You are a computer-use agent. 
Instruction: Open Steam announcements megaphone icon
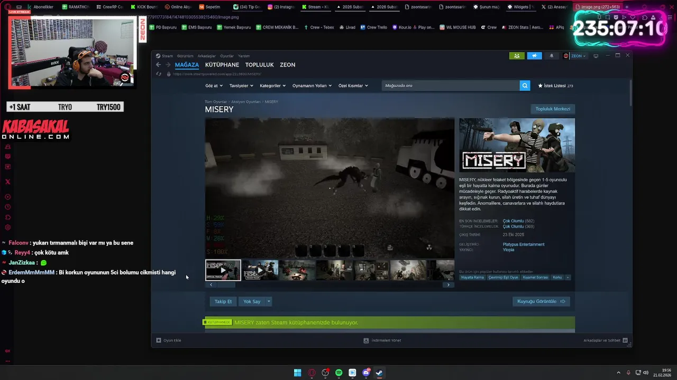click(534, 56)
